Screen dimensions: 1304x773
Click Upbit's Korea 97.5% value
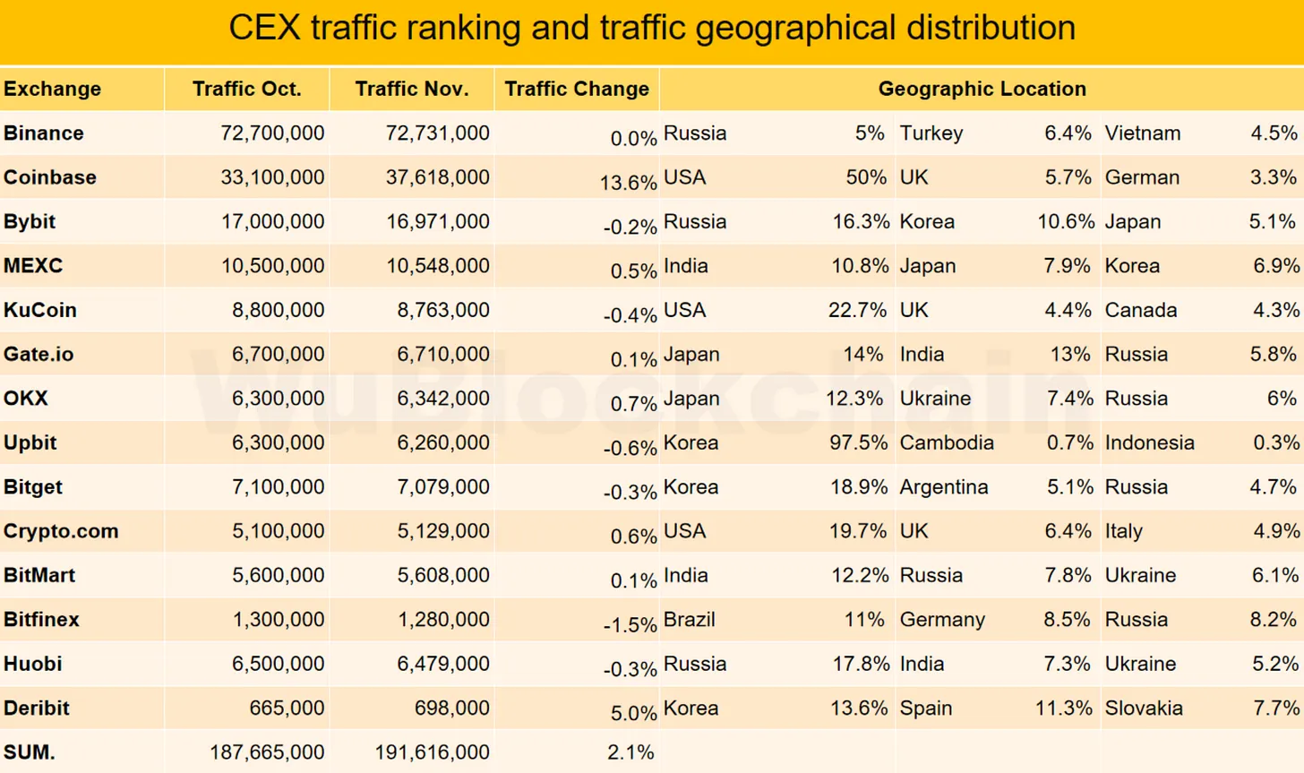point(858,442)
